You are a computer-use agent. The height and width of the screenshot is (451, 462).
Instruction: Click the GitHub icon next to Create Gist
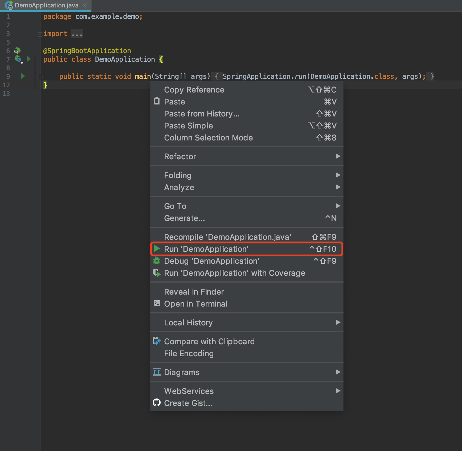tap(157, 403)
